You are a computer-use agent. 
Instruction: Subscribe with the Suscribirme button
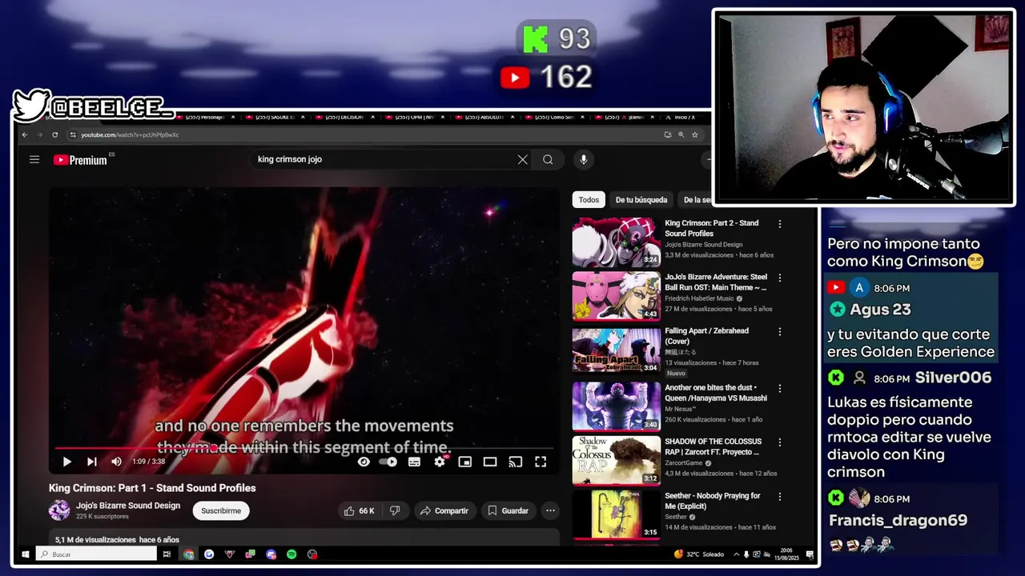(x=221, y=510)
